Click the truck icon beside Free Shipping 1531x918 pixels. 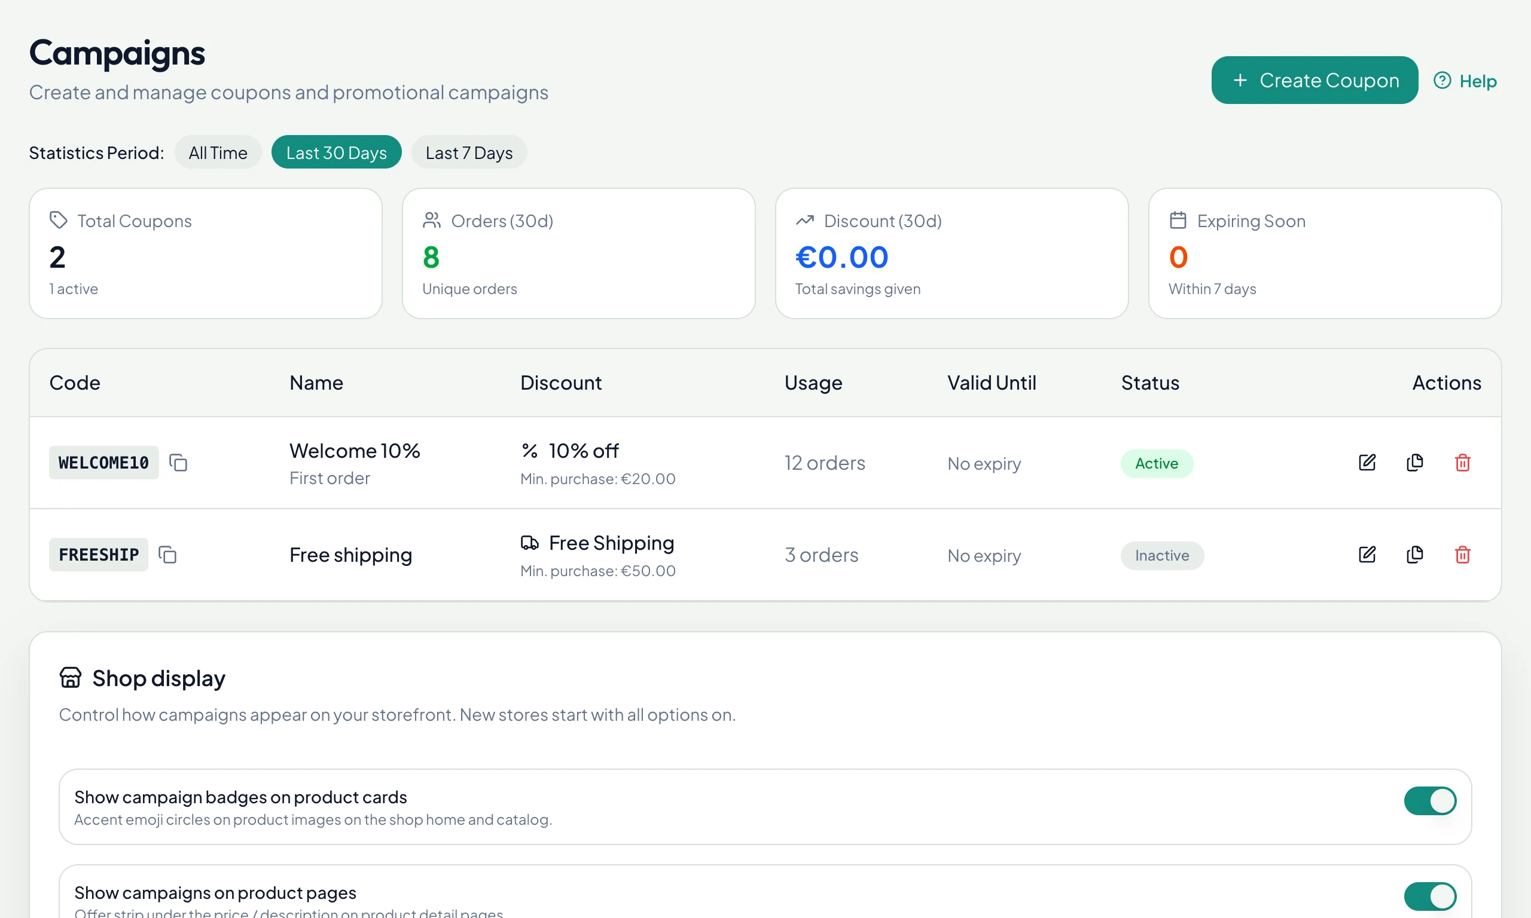tap(530, 543)
